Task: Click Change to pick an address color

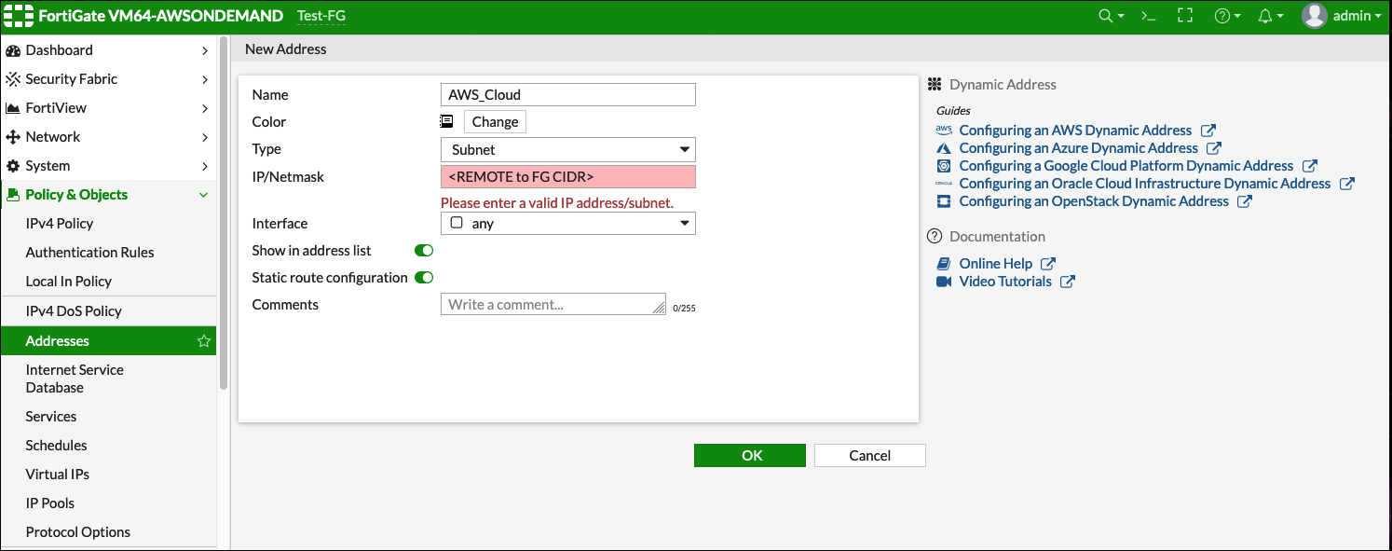Action: pyautogui.click(x=494, y=121)
